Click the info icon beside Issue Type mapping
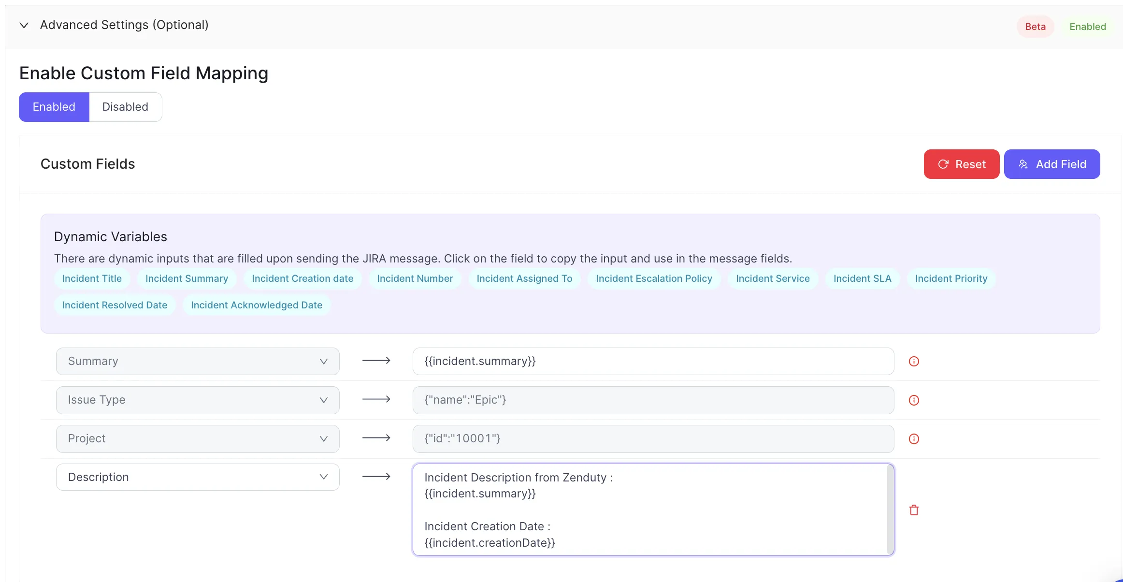The height and width of the screenshot is (582, 1123). [914, 400]
